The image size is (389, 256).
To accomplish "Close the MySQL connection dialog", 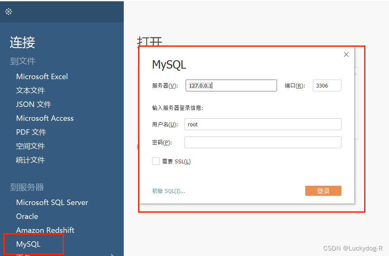I will click(x=346, y=55).
